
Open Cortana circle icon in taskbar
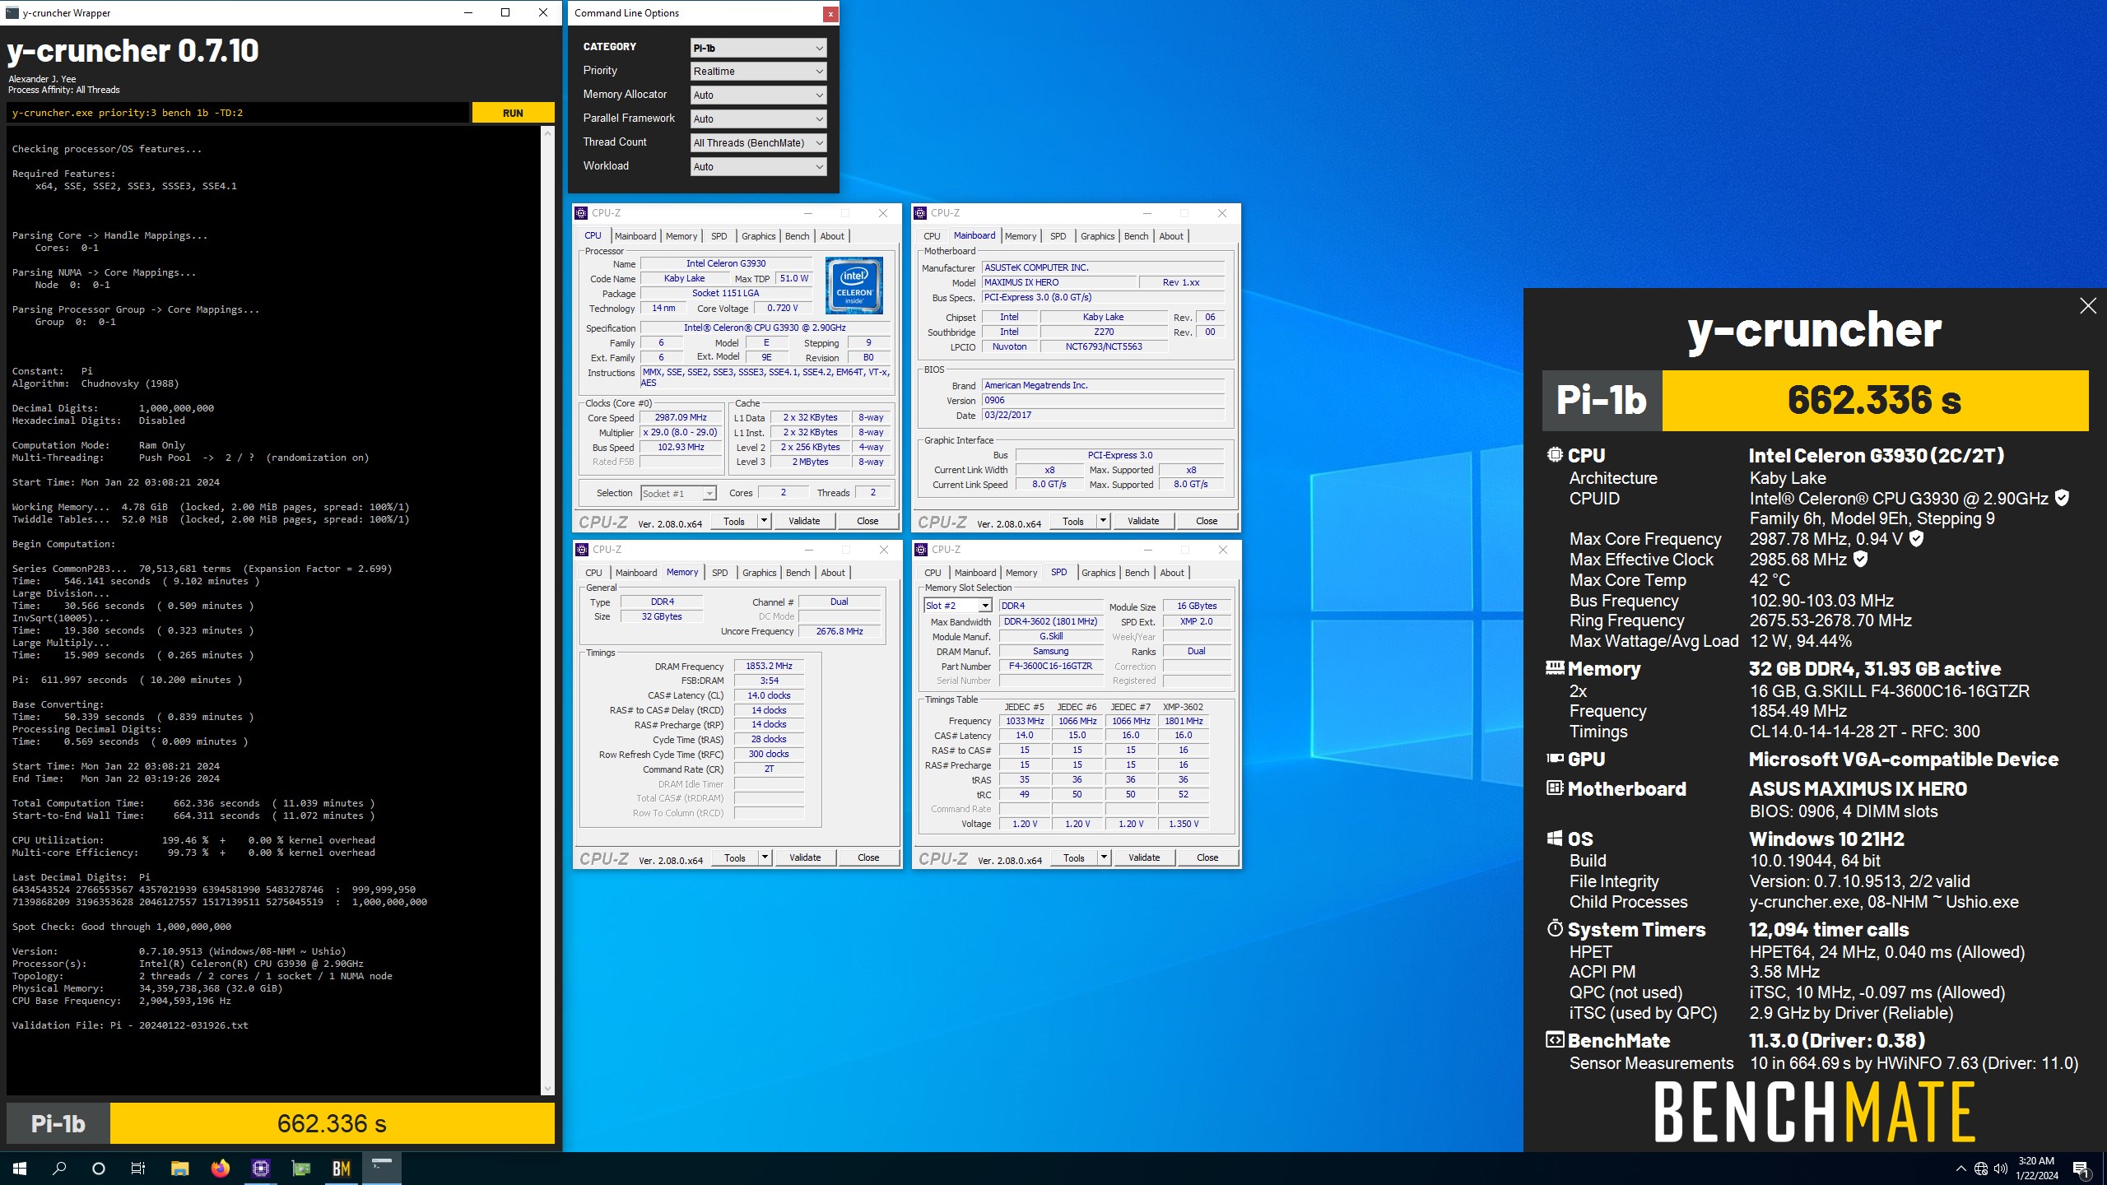click(x=99, y=1168)
